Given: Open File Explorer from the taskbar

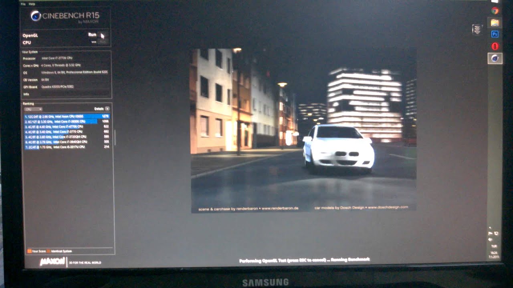Looking at the screenshot, I should point(495,23).
